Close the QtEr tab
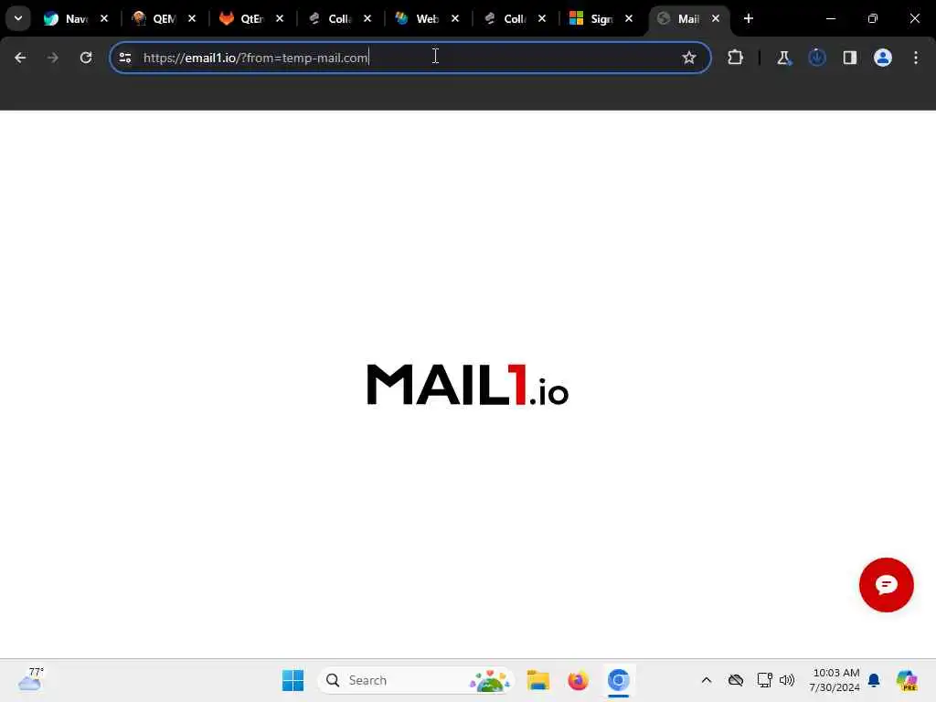The width and height of the screenshot is (936, 702). [280, 18]
